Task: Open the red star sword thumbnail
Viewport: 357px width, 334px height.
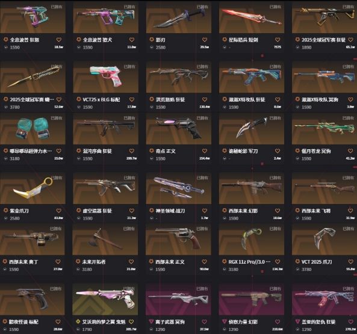Action: pos(252,17)
